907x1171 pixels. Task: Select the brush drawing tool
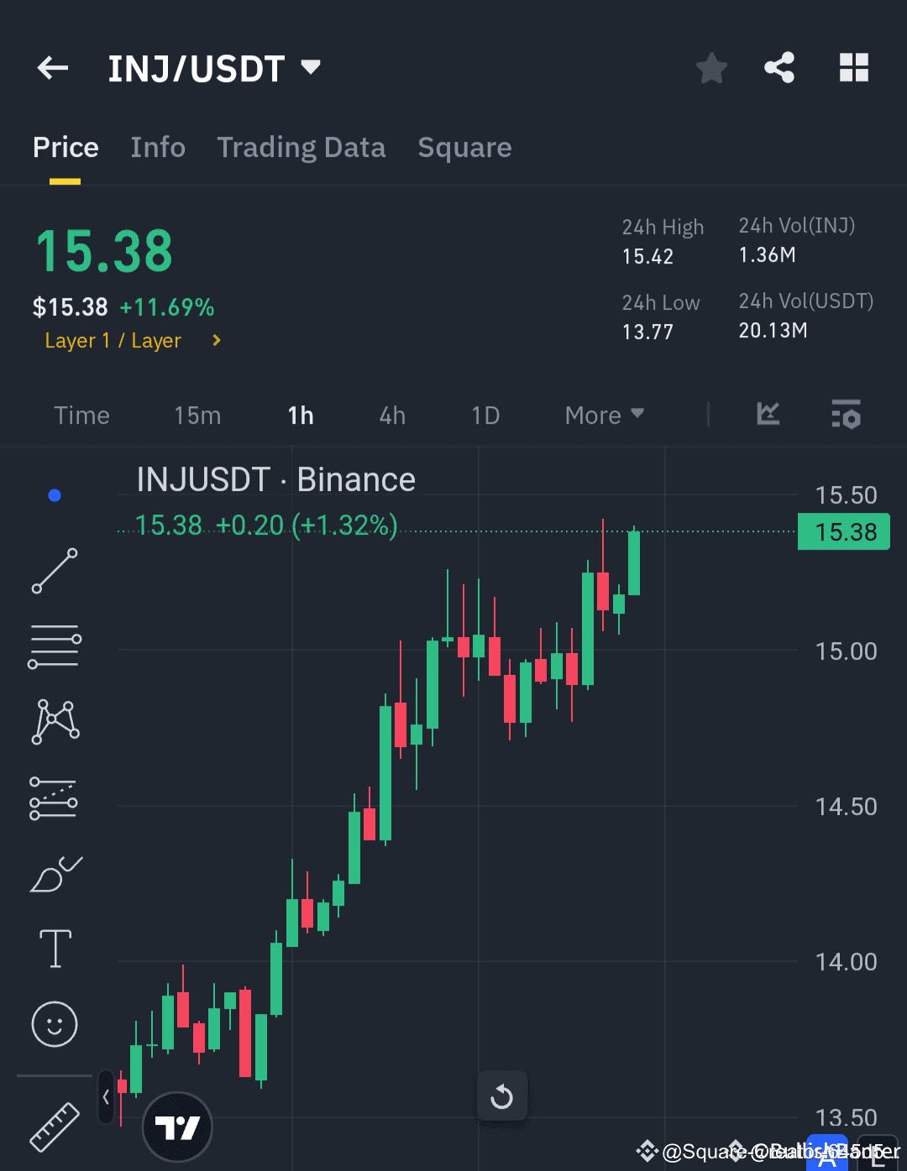(54, 873)
